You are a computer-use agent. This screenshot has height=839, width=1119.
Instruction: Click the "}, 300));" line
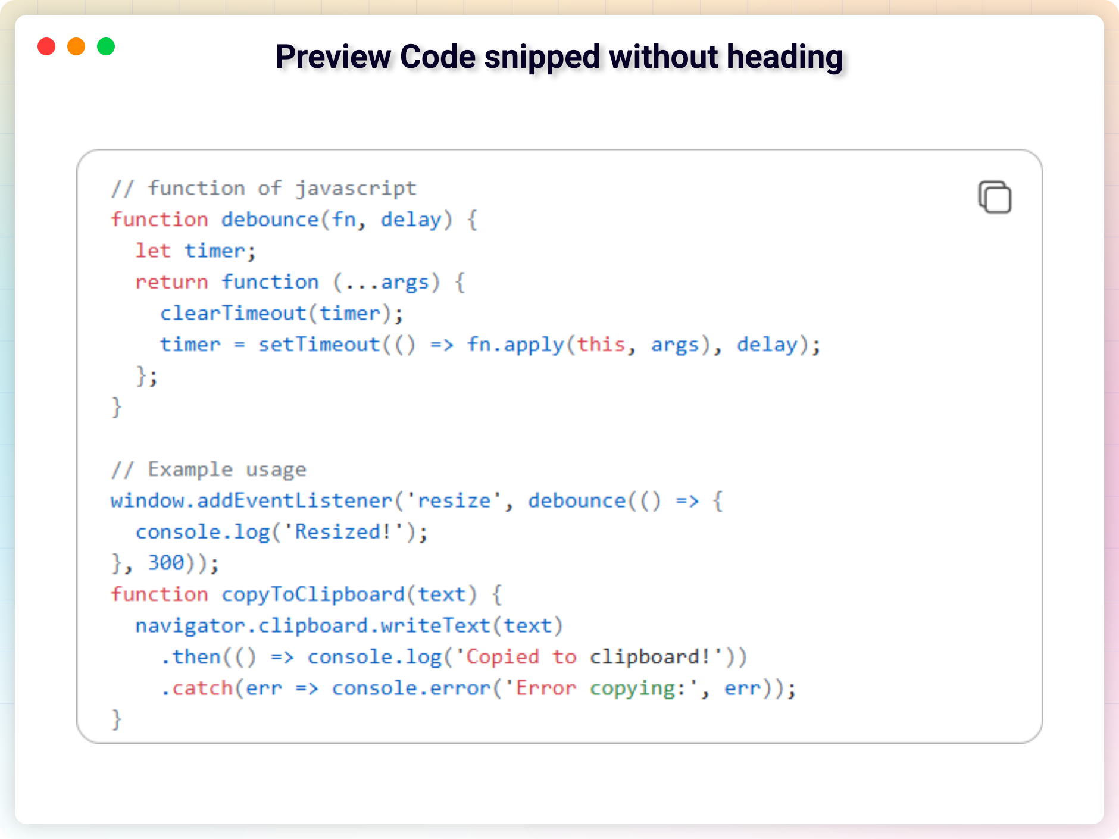pos(165,563)
